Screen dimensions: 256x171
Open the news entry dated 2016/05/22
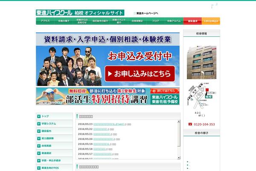point(100,129)
